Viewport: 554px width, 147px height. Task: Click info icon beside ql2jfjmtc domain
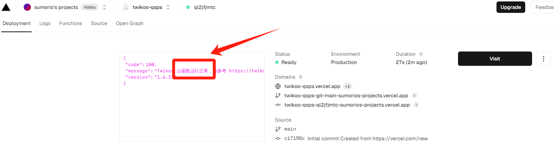coord(416,105)
